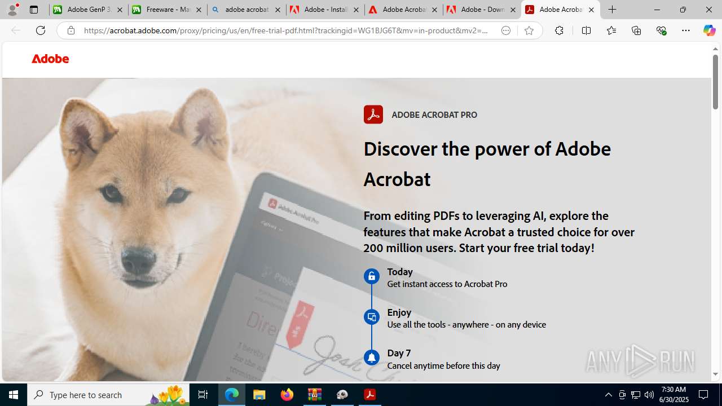Refresh the current page
722x406 pixels.
41,30
